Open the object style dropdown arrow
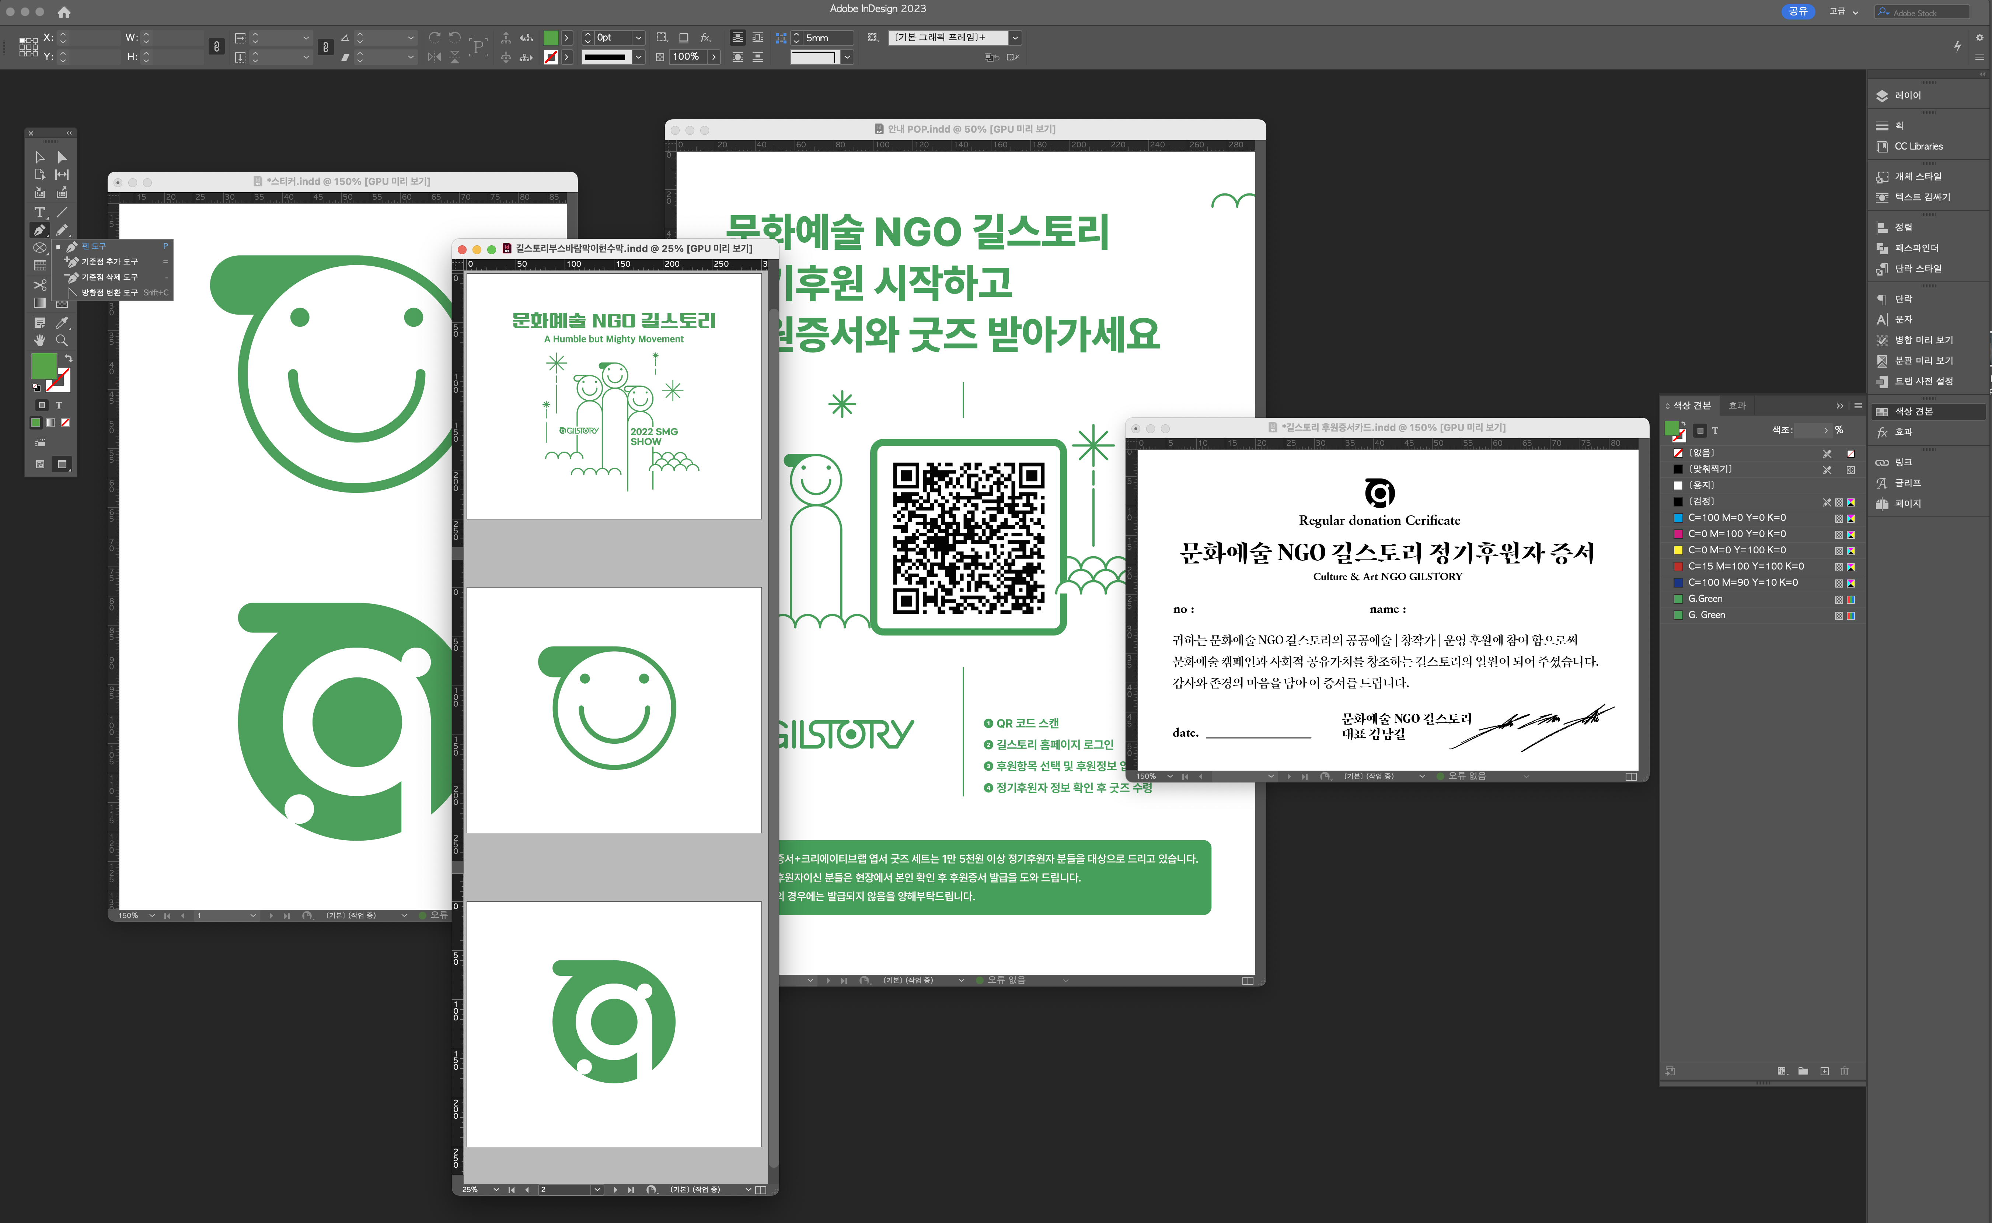The image size is (1992, 1223). coord(1015,38)
